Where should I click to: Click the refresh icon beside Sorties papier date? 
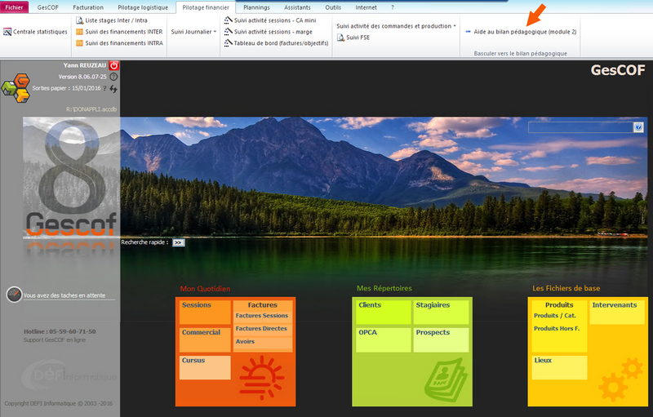tap(113, 88)
